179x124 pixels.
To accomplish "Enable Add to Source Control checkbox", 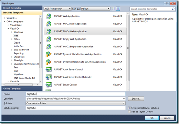I will (129, 112).
